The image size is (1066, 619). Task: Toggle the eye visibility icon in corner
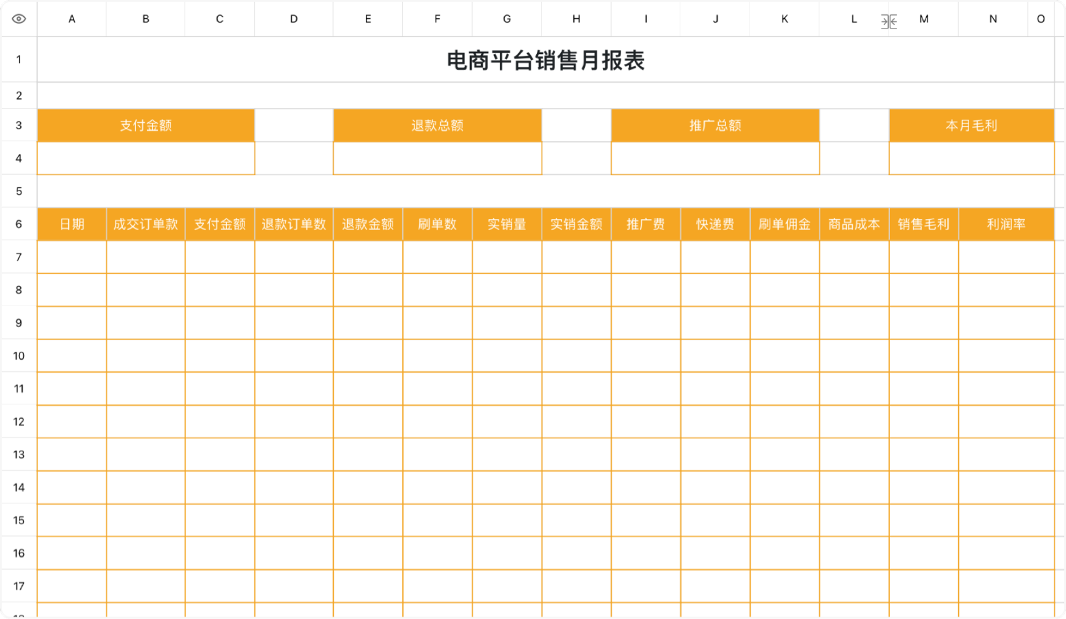point(19,19)
